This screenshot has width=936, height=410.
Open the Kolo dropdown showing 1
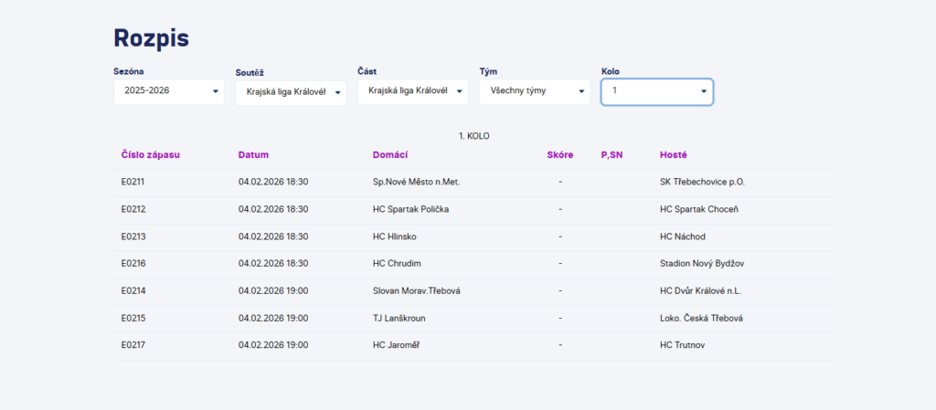pos(656,91)
